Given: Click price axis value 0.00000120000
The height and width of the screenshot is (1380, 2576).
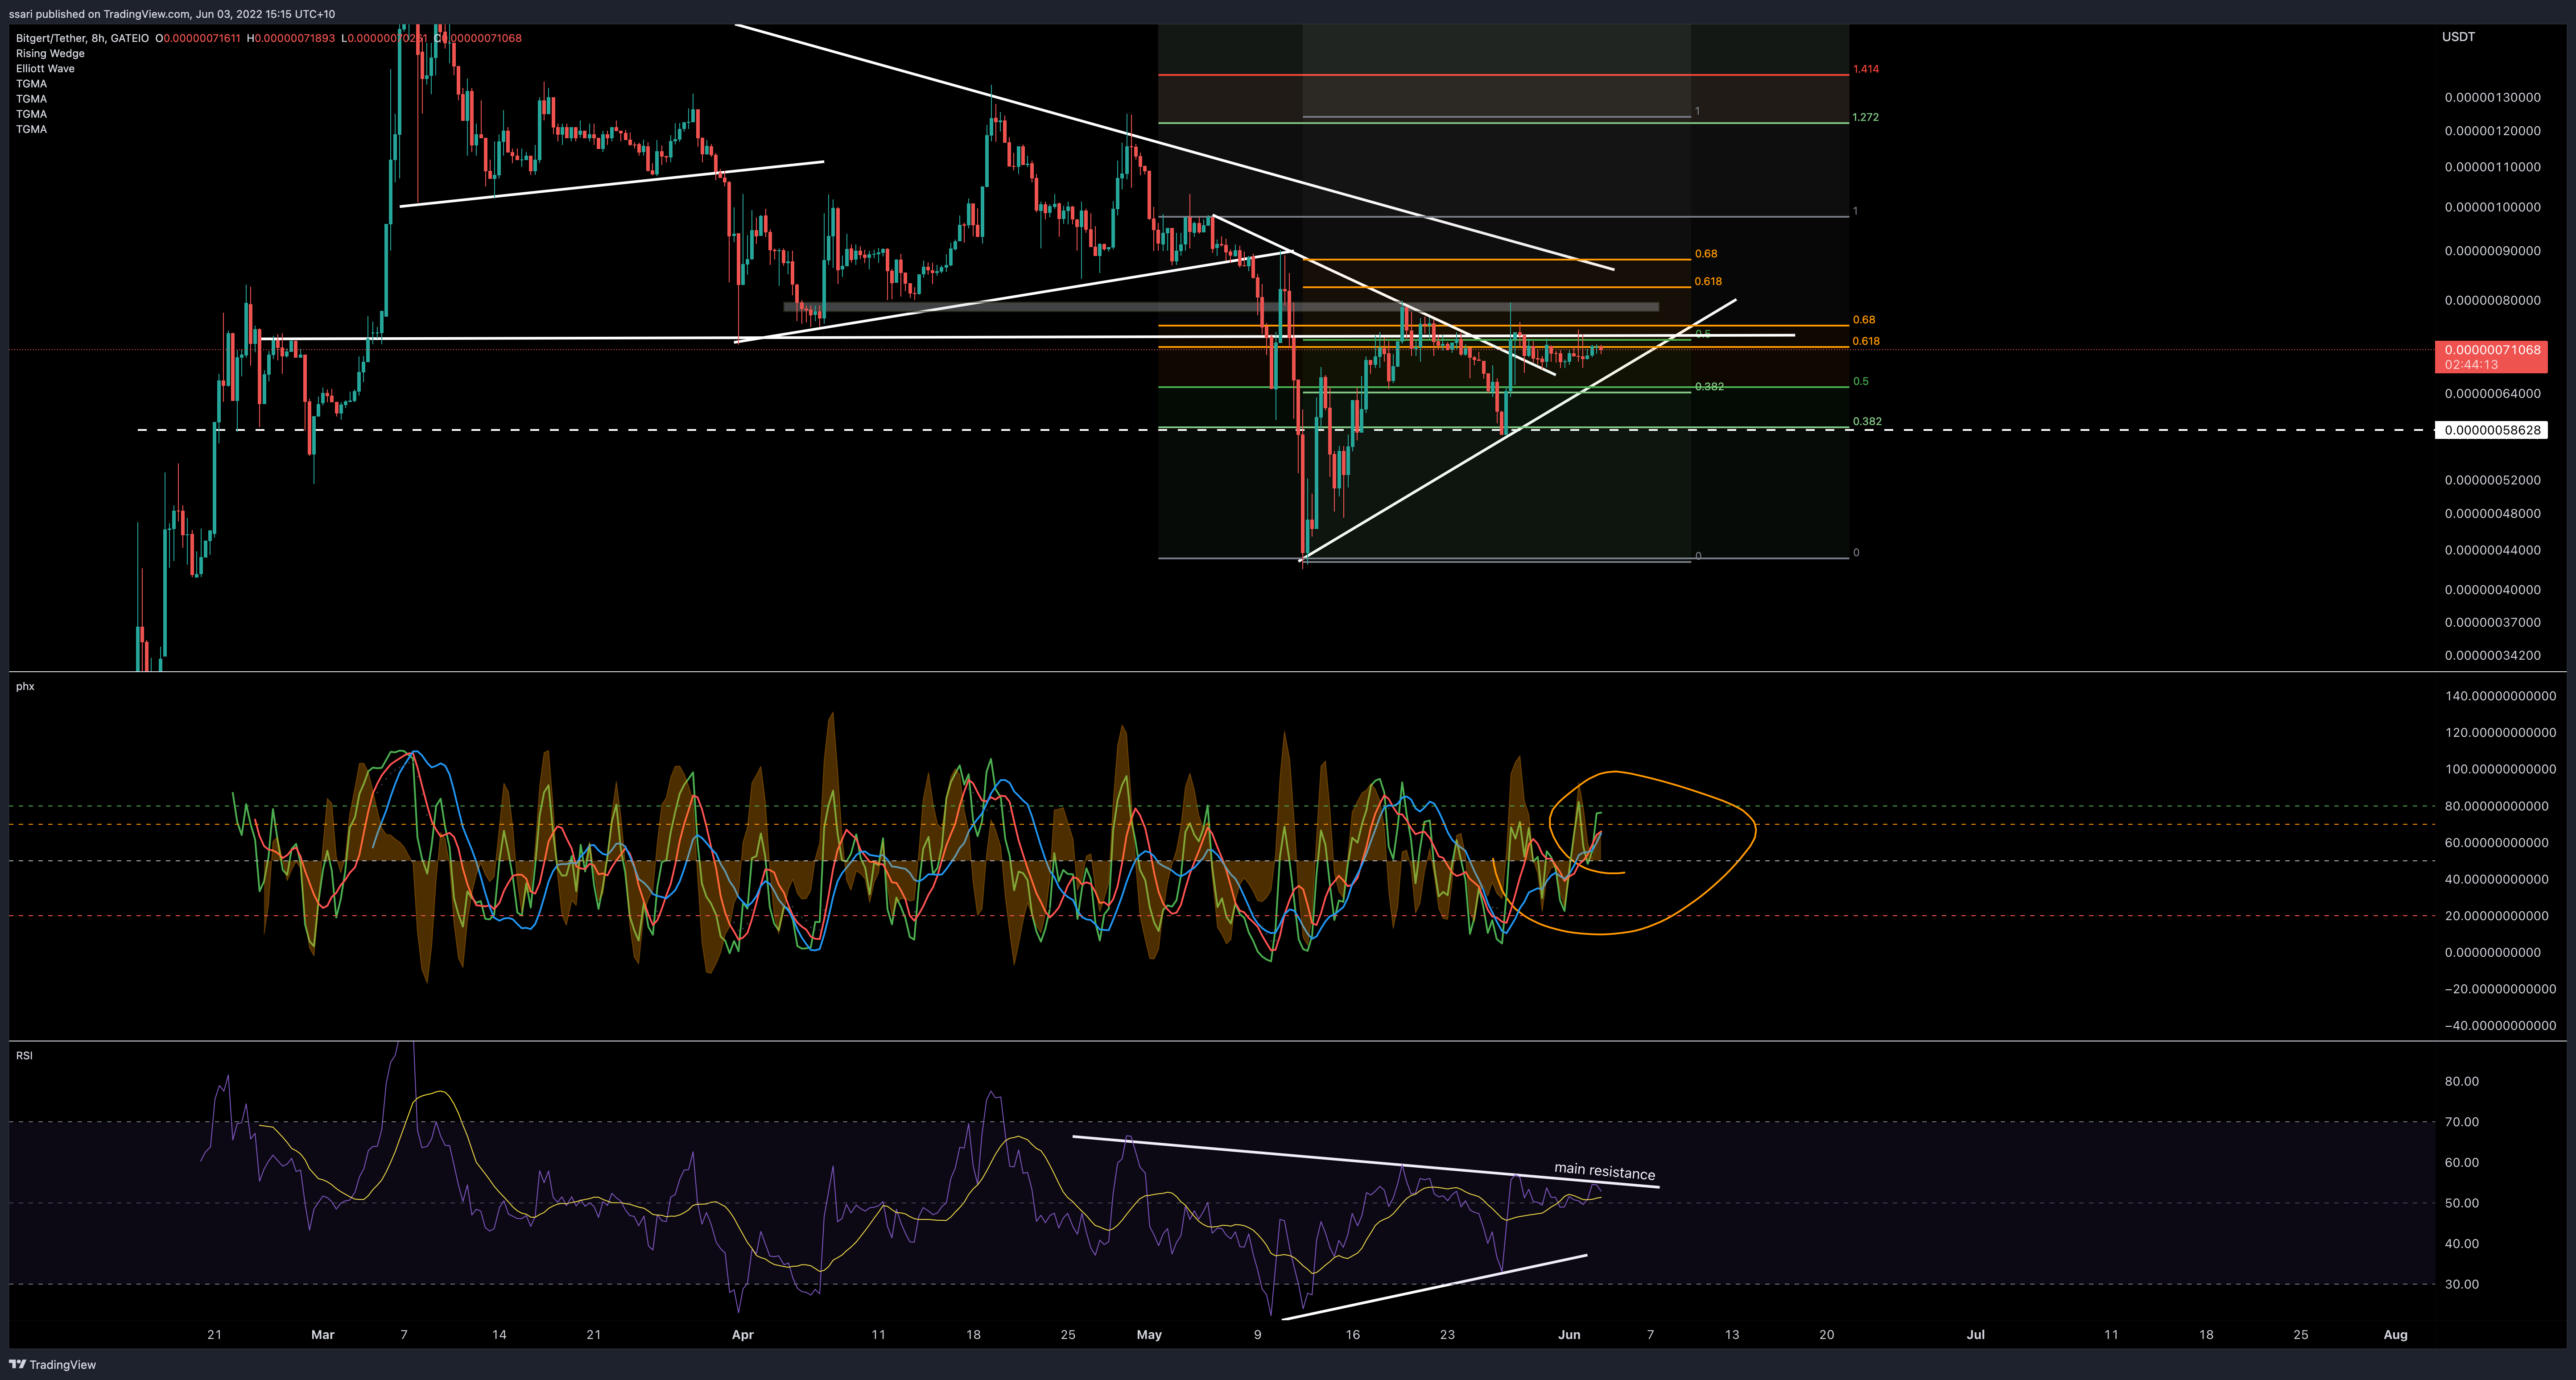Looking at the screenshot, I should pyautogui.click(x=2492, y=131).
